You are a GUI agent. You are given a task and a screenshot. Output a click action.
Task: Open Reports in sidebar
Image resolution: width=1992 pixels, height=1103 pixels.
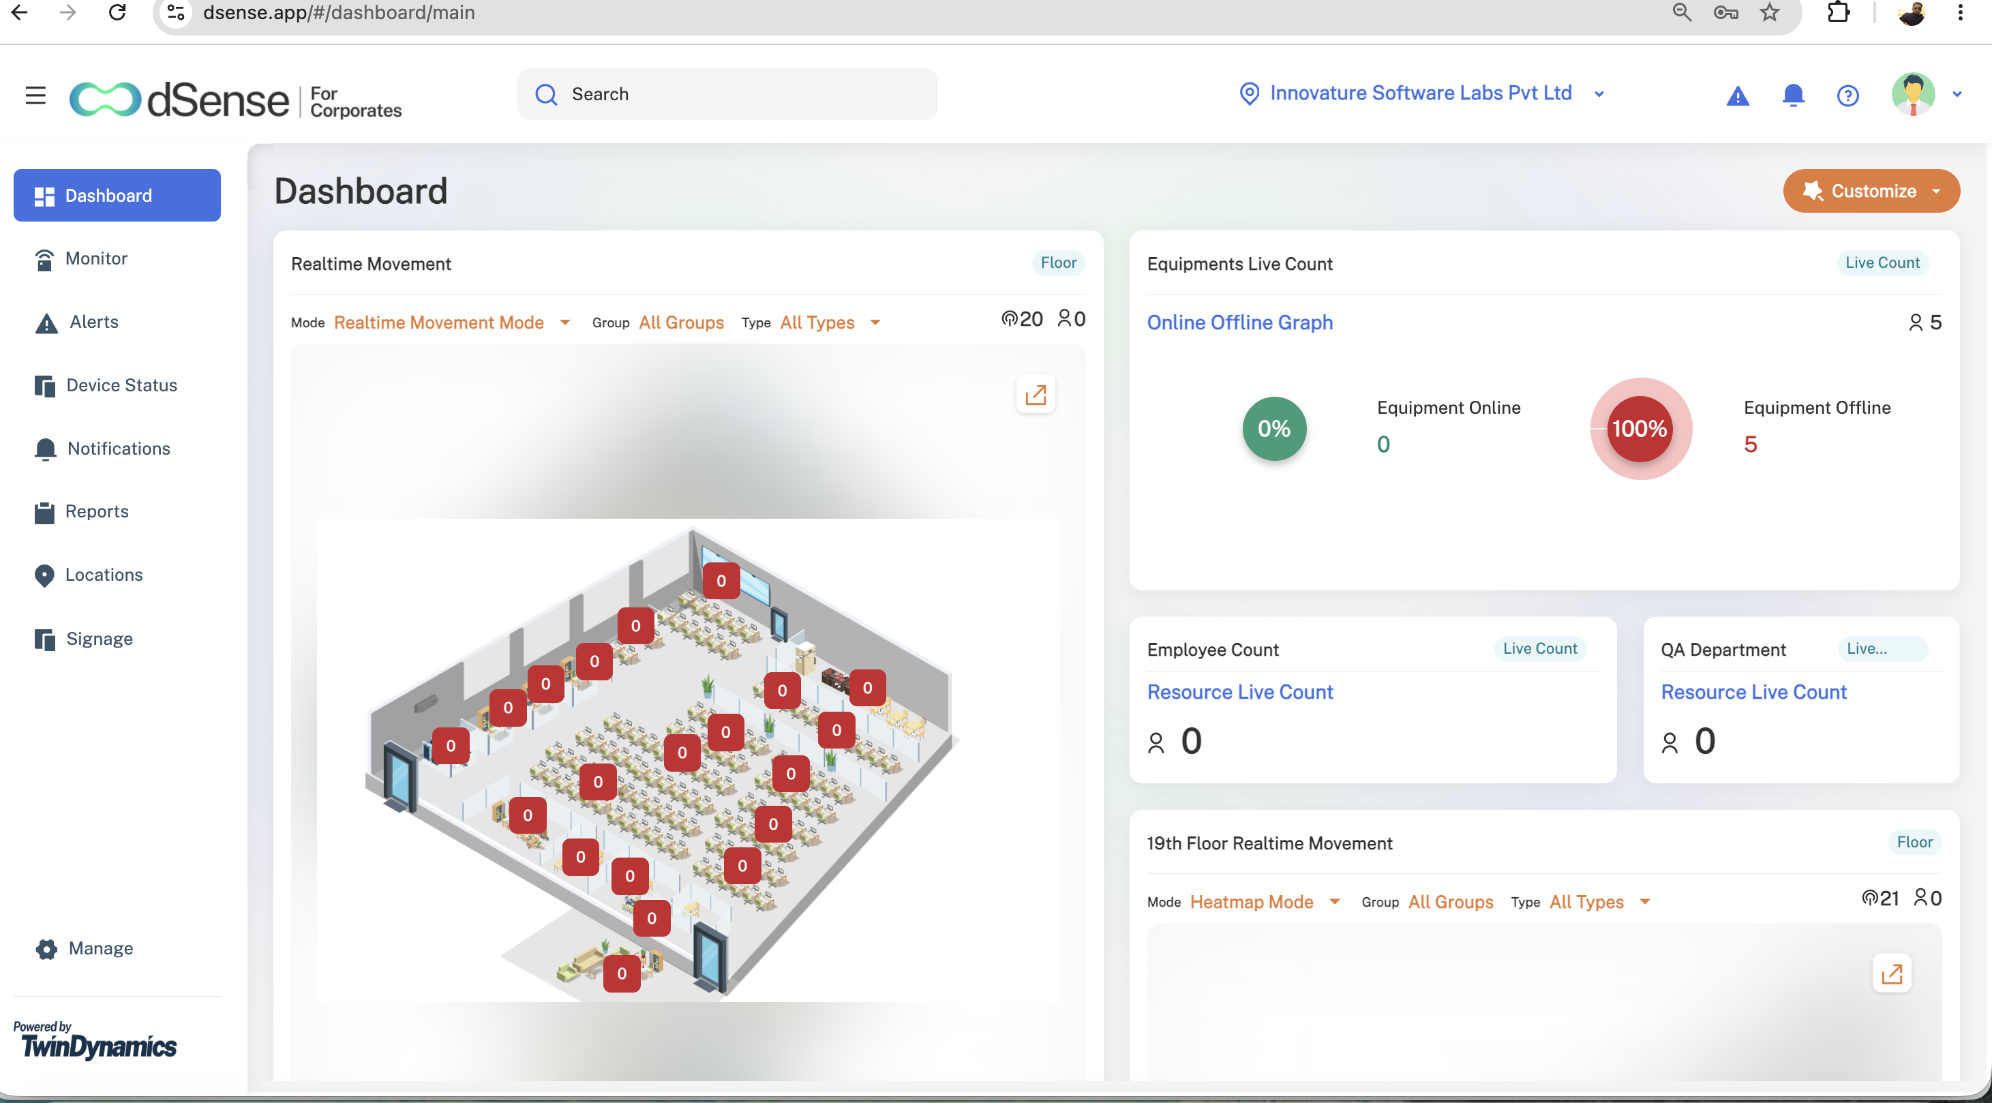[x=81, y=512]
